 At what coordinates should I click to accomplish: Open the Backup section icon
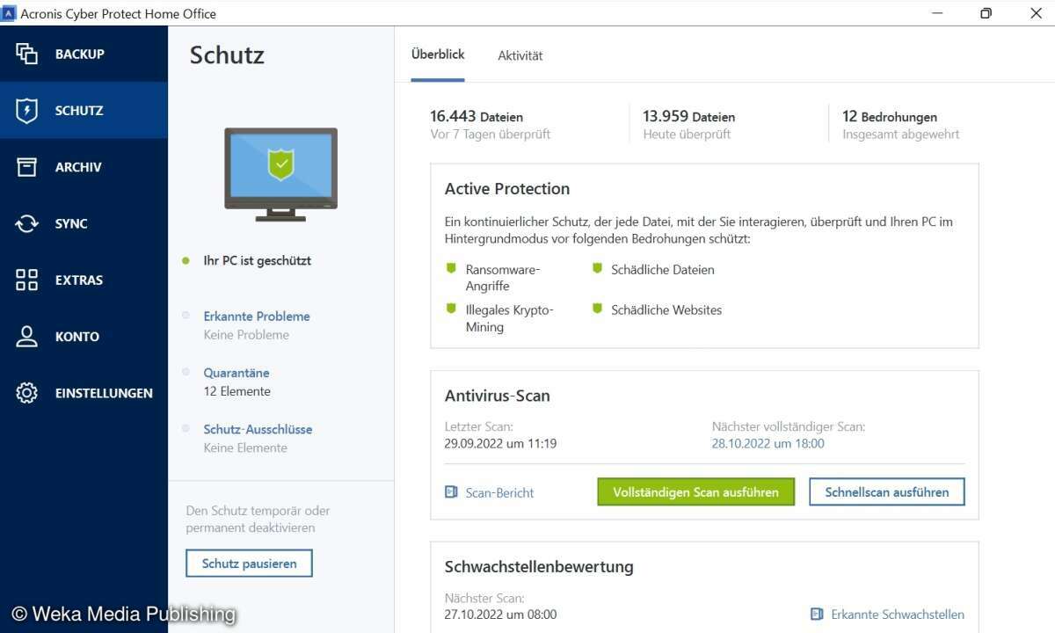[27, 54]
